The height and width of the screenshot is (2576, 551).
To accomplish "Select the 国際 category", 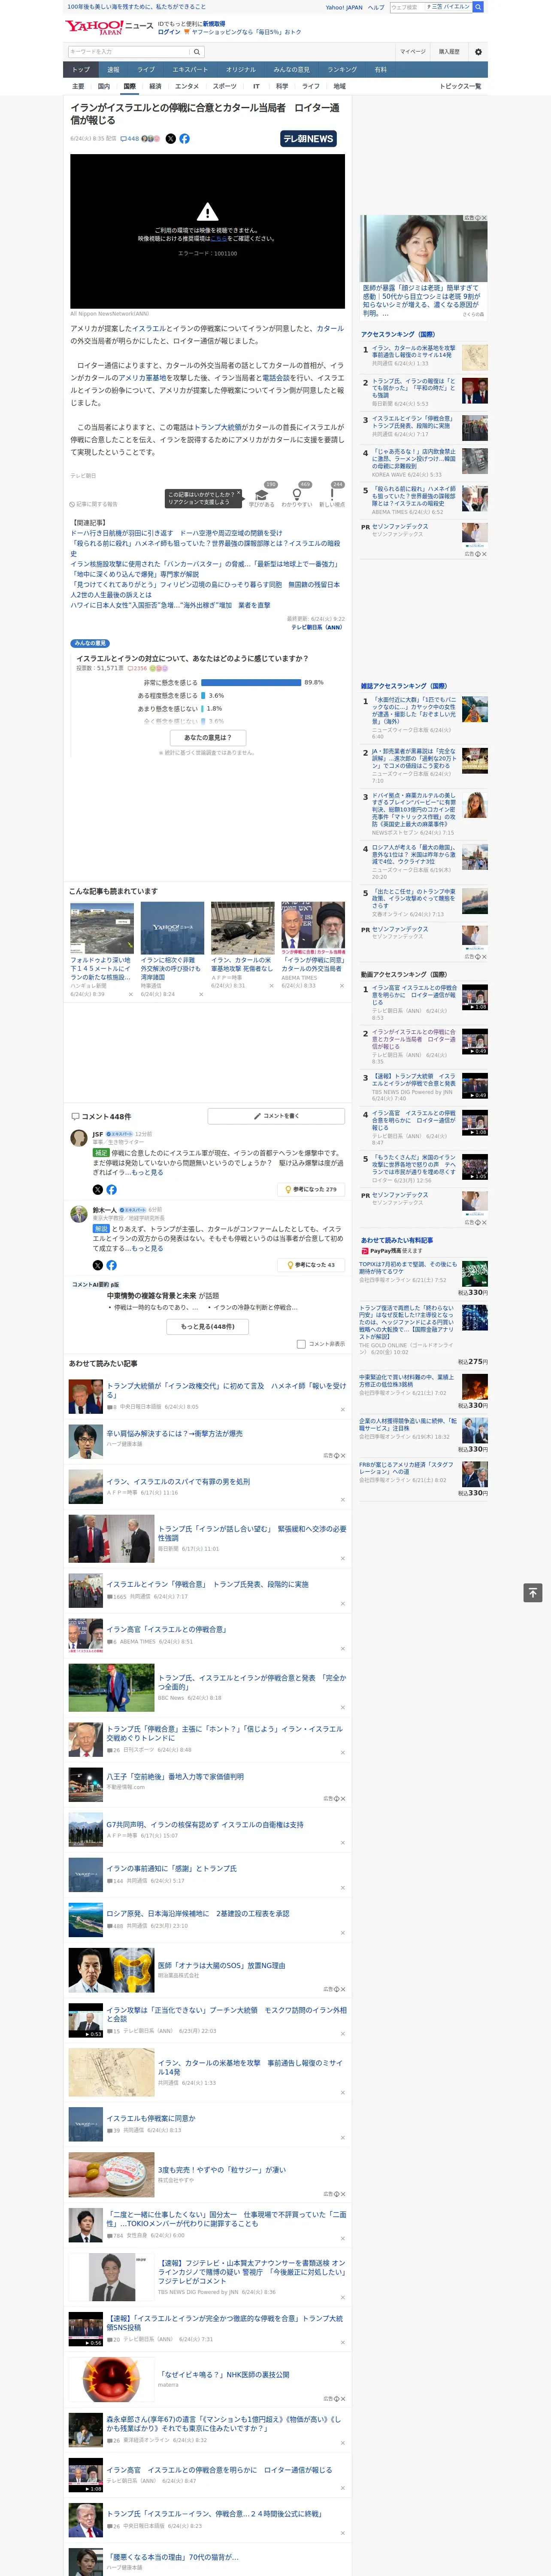I will pos(129,86).
